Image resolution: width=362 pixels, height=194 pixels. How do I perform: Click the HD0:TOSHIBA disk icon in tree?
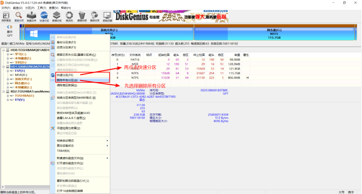click(x=8, y=50)
